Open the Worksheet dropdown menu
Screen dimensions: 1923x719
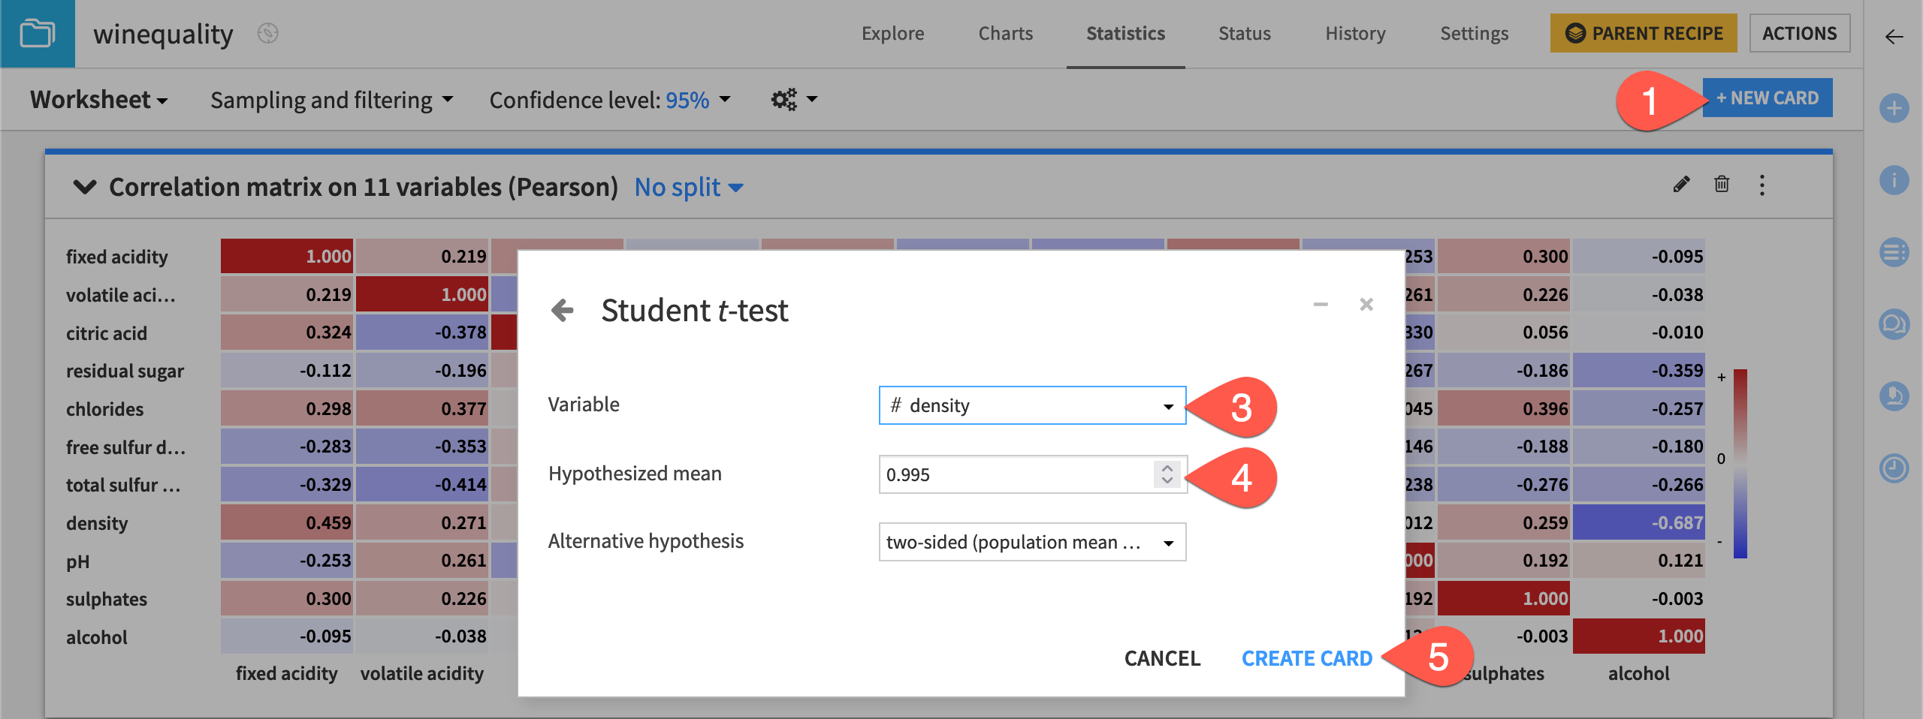click(x=98, y=99)
